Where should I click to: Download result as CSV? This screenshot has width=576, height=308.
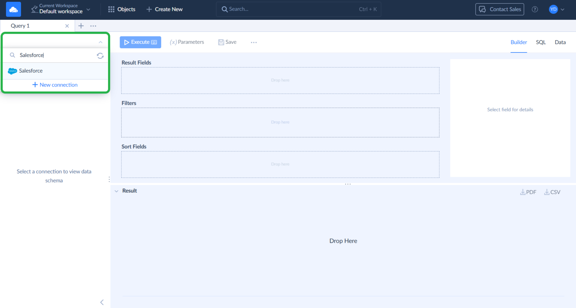[552, 192]
